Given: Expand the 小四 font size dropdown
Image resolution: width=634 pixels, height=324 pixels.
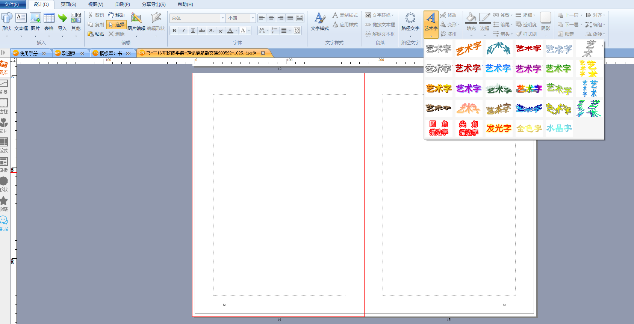Looking at the screenshot, I should (x=252, y=18).
